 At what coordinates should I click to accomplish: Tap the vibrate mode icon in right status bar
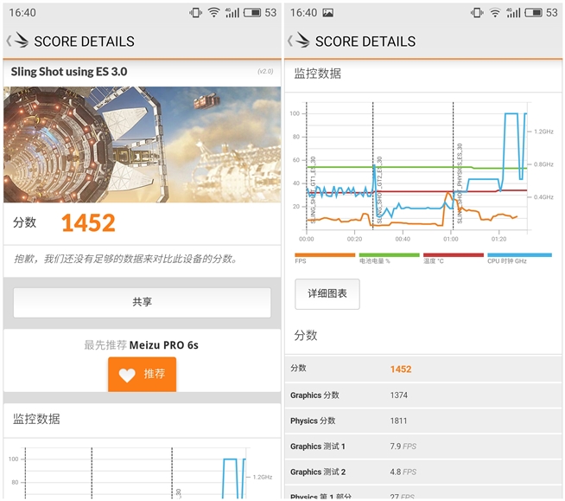click(x=477, y=13)
